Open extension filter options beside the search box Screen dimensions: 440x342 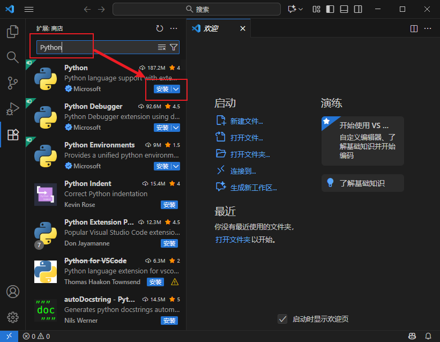click(173, 47)
